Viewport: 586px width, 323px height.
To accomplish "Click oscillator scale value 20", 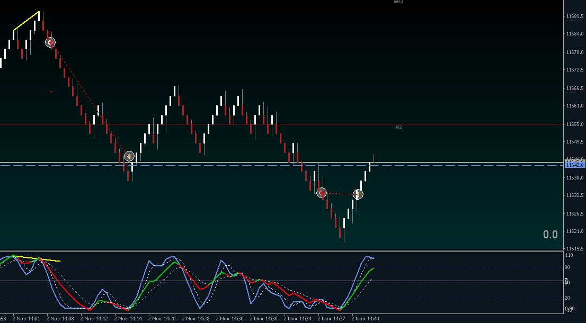I will point(567,298).
